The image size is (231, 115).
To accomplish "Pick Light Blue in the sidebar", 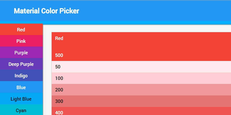I will (21, 99).
